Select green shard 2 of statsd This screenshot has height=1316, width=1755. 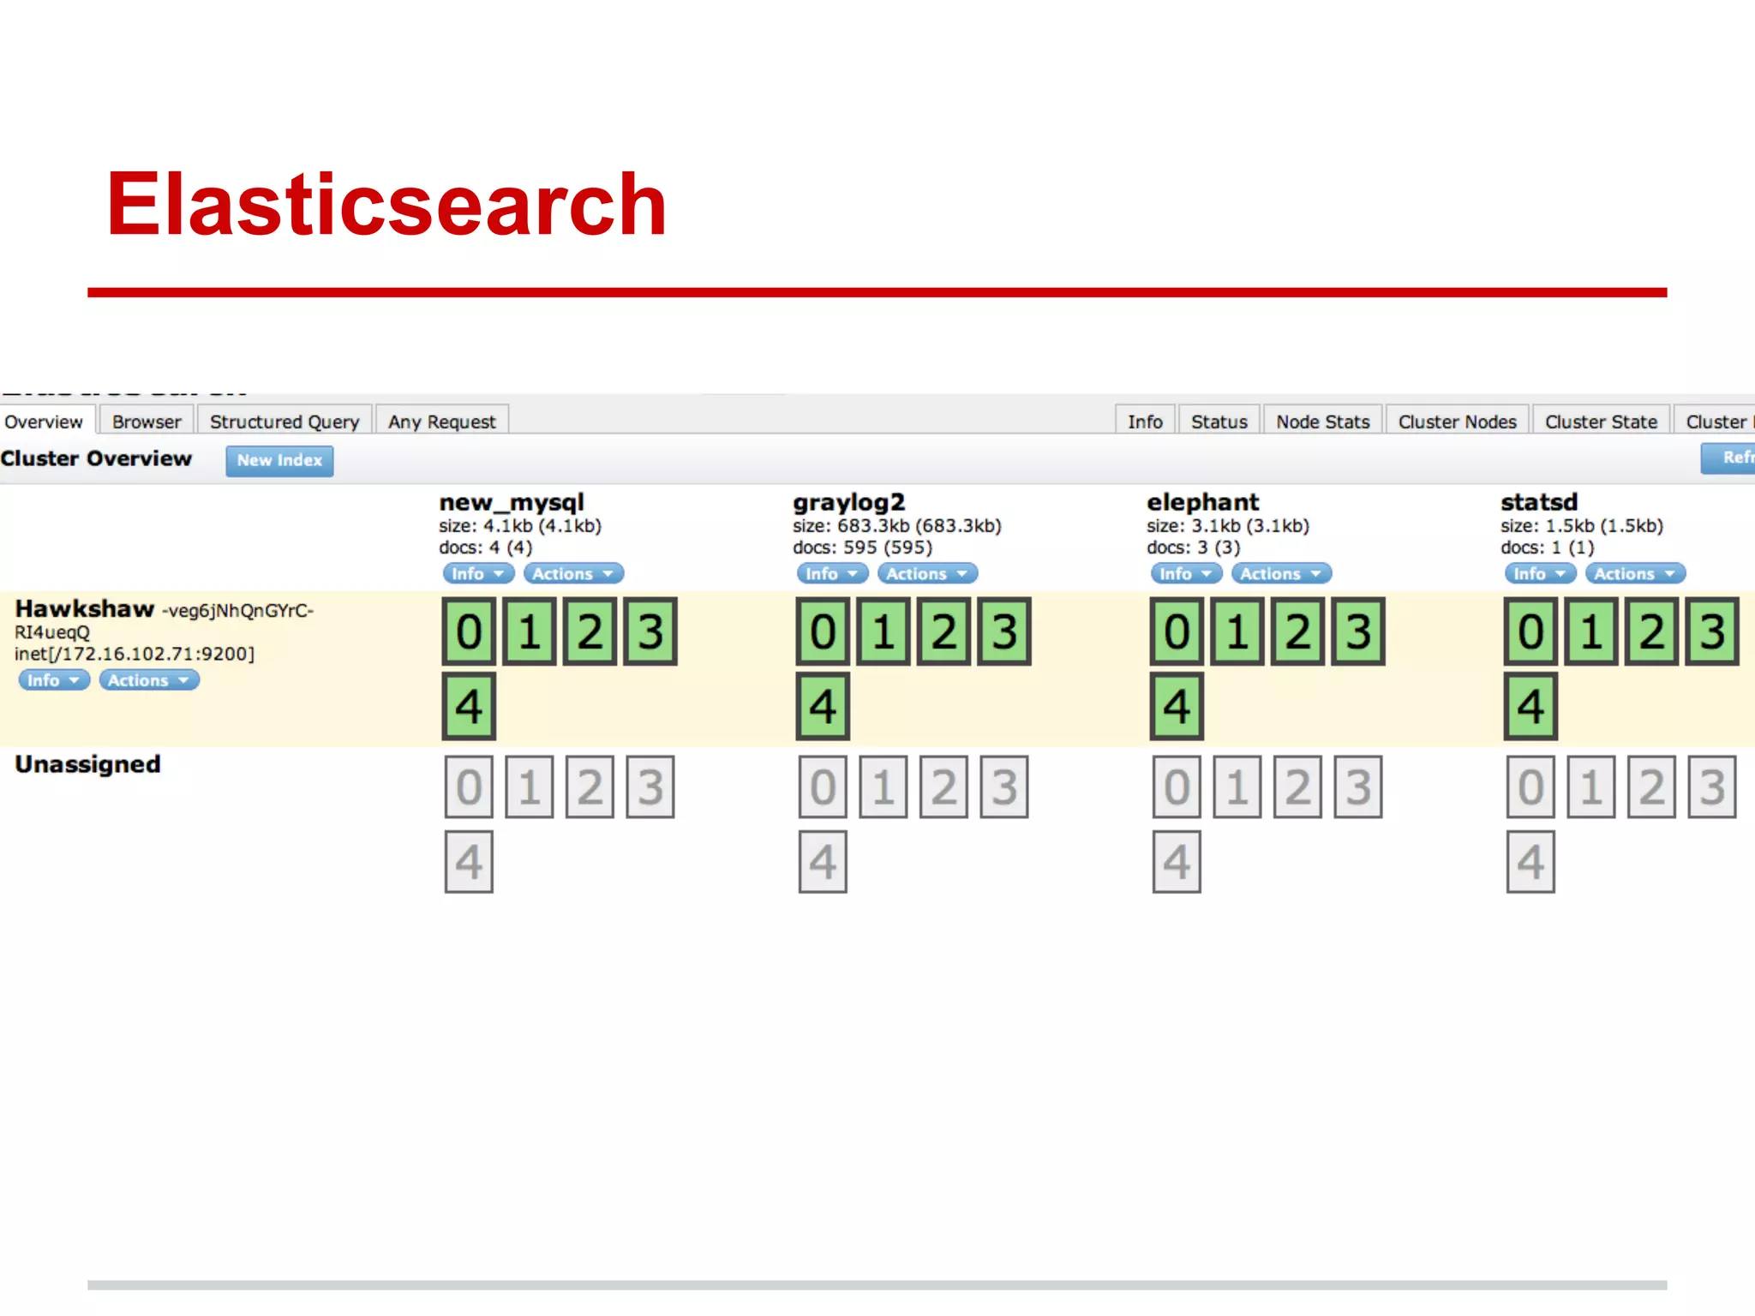pyautogui.click(x=1652, y=631)
